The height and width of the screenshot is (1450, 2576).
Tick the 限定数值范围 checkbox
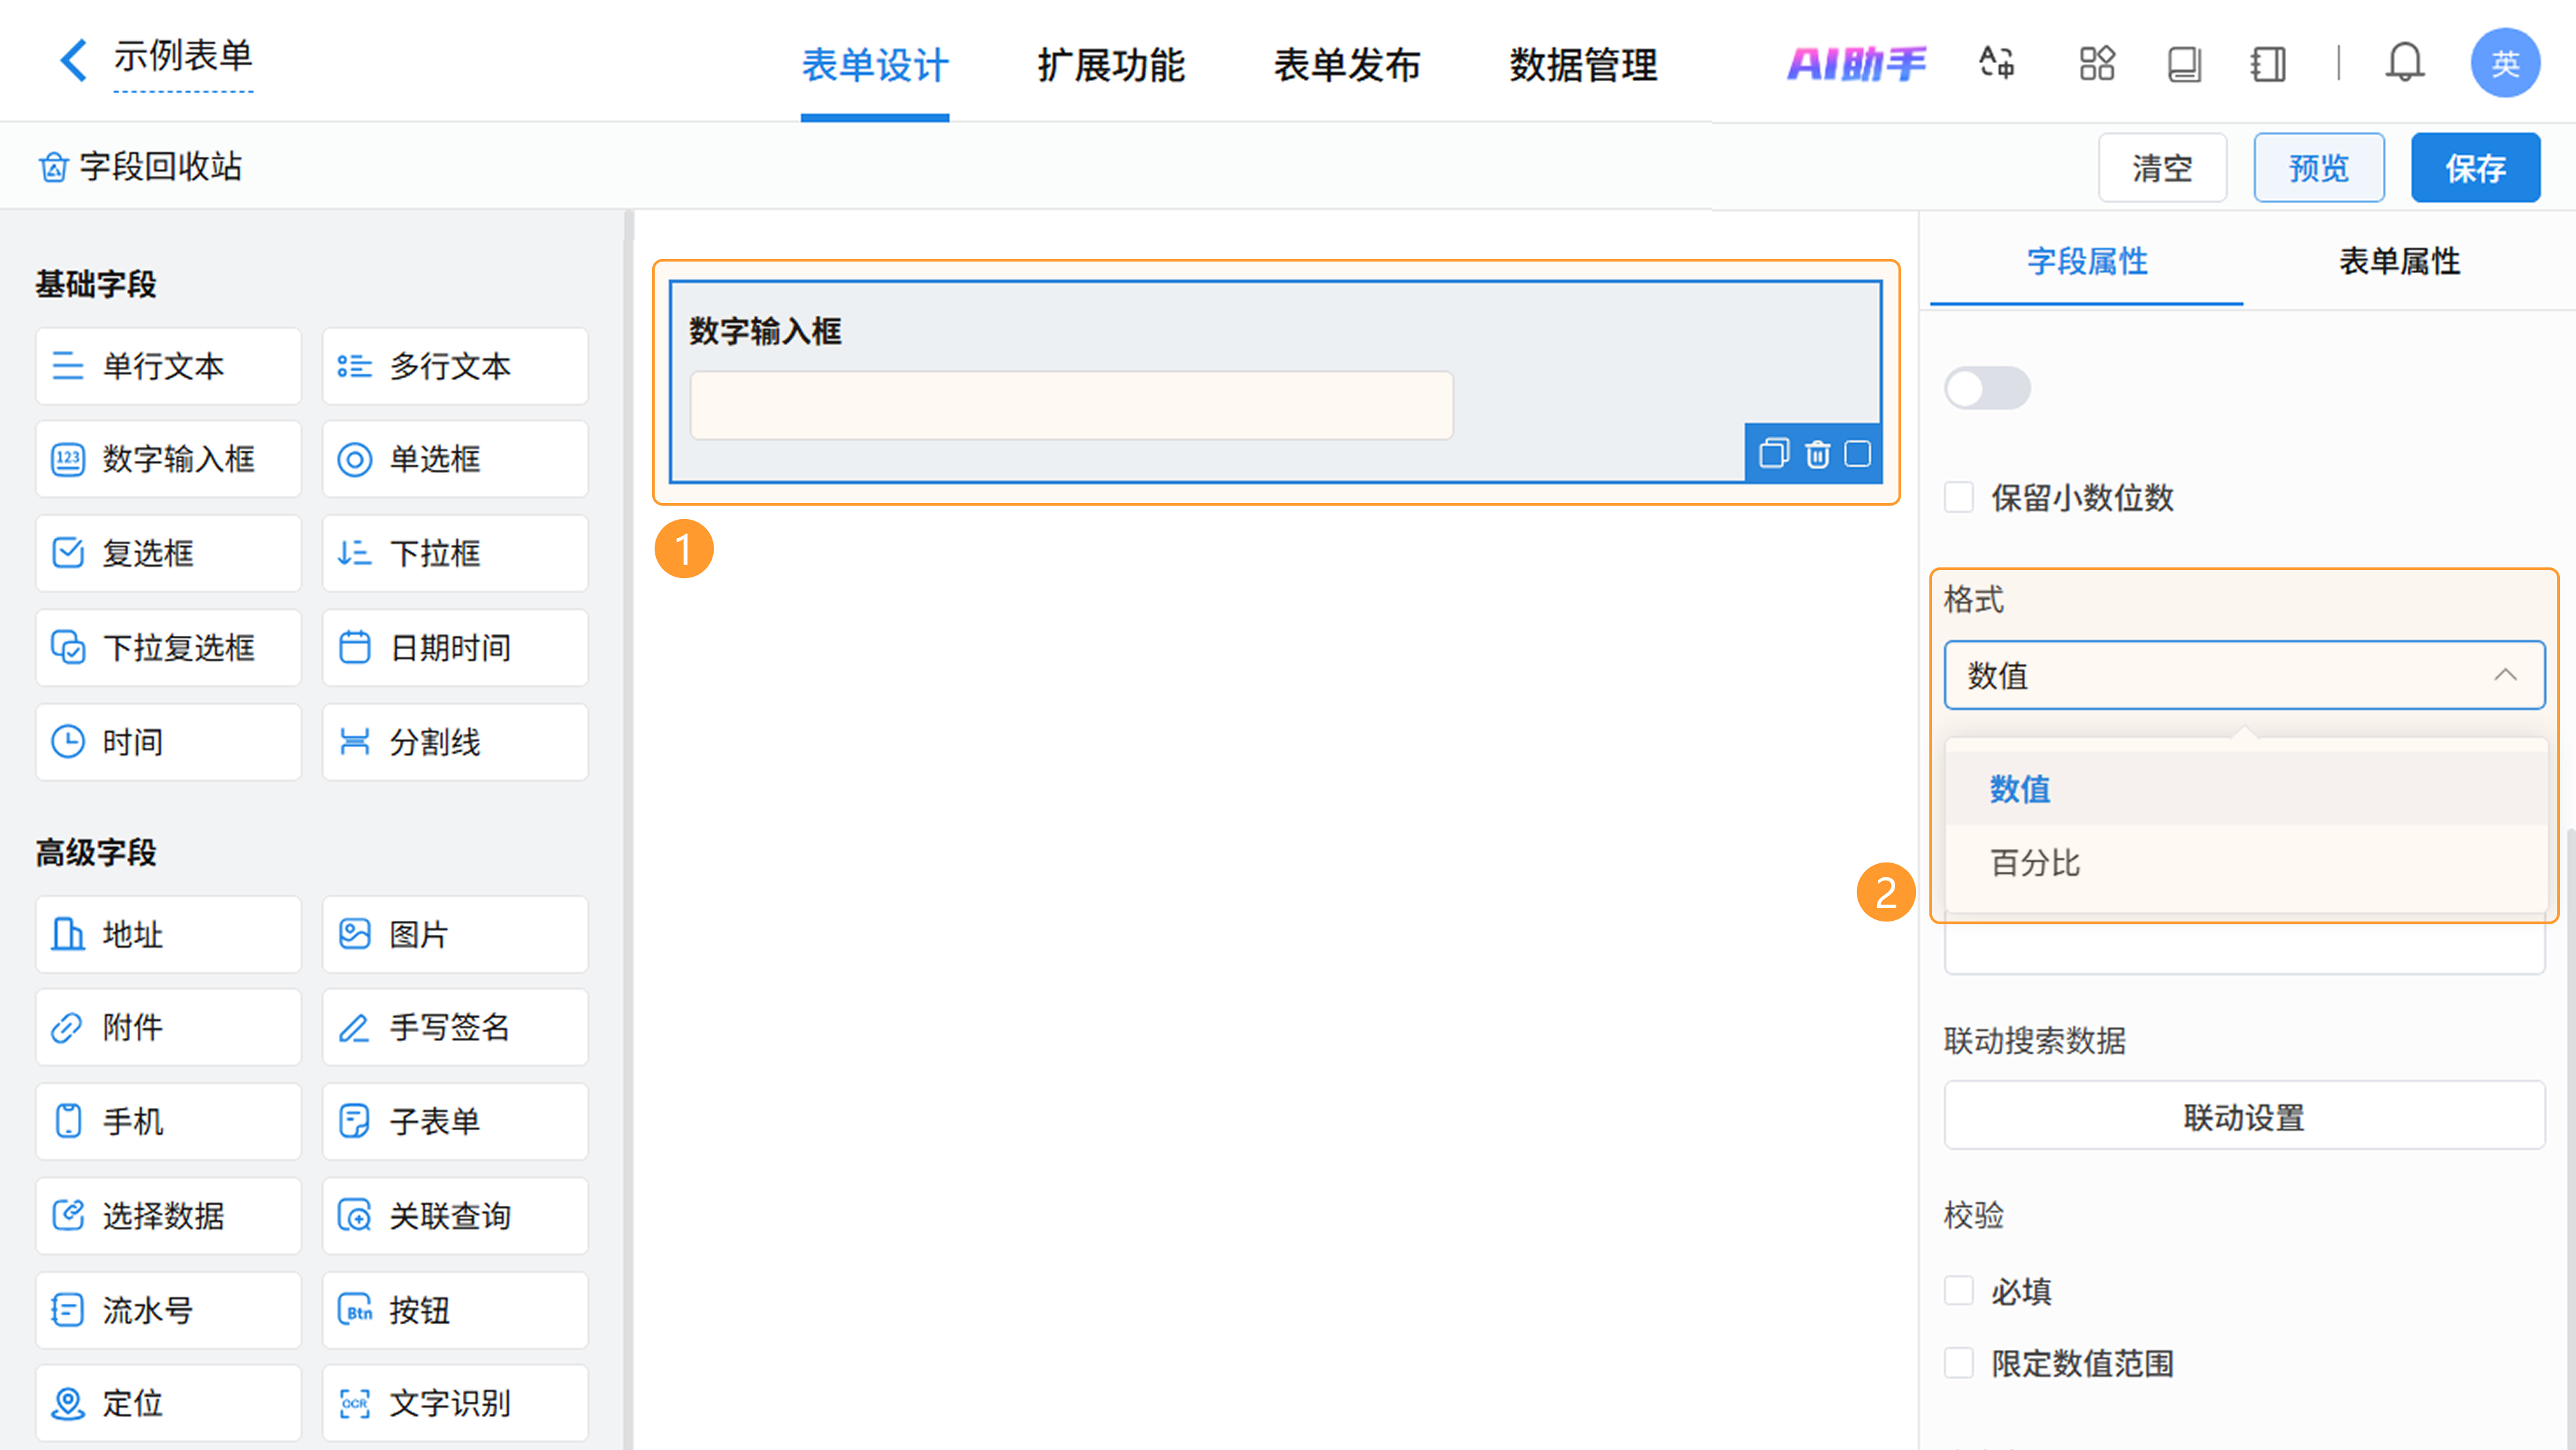1958,1362
